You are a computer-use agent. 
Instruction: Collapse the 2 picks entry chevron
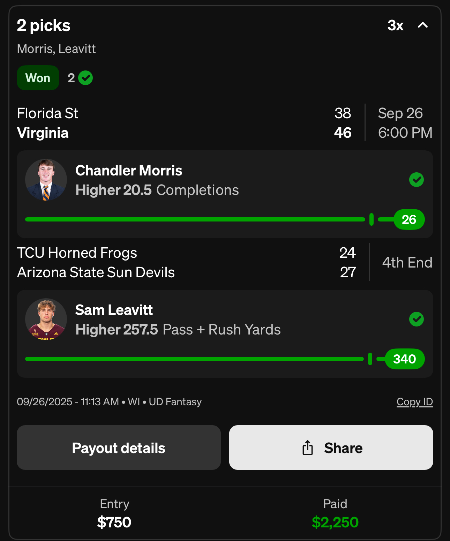click(x=423, y=25)
